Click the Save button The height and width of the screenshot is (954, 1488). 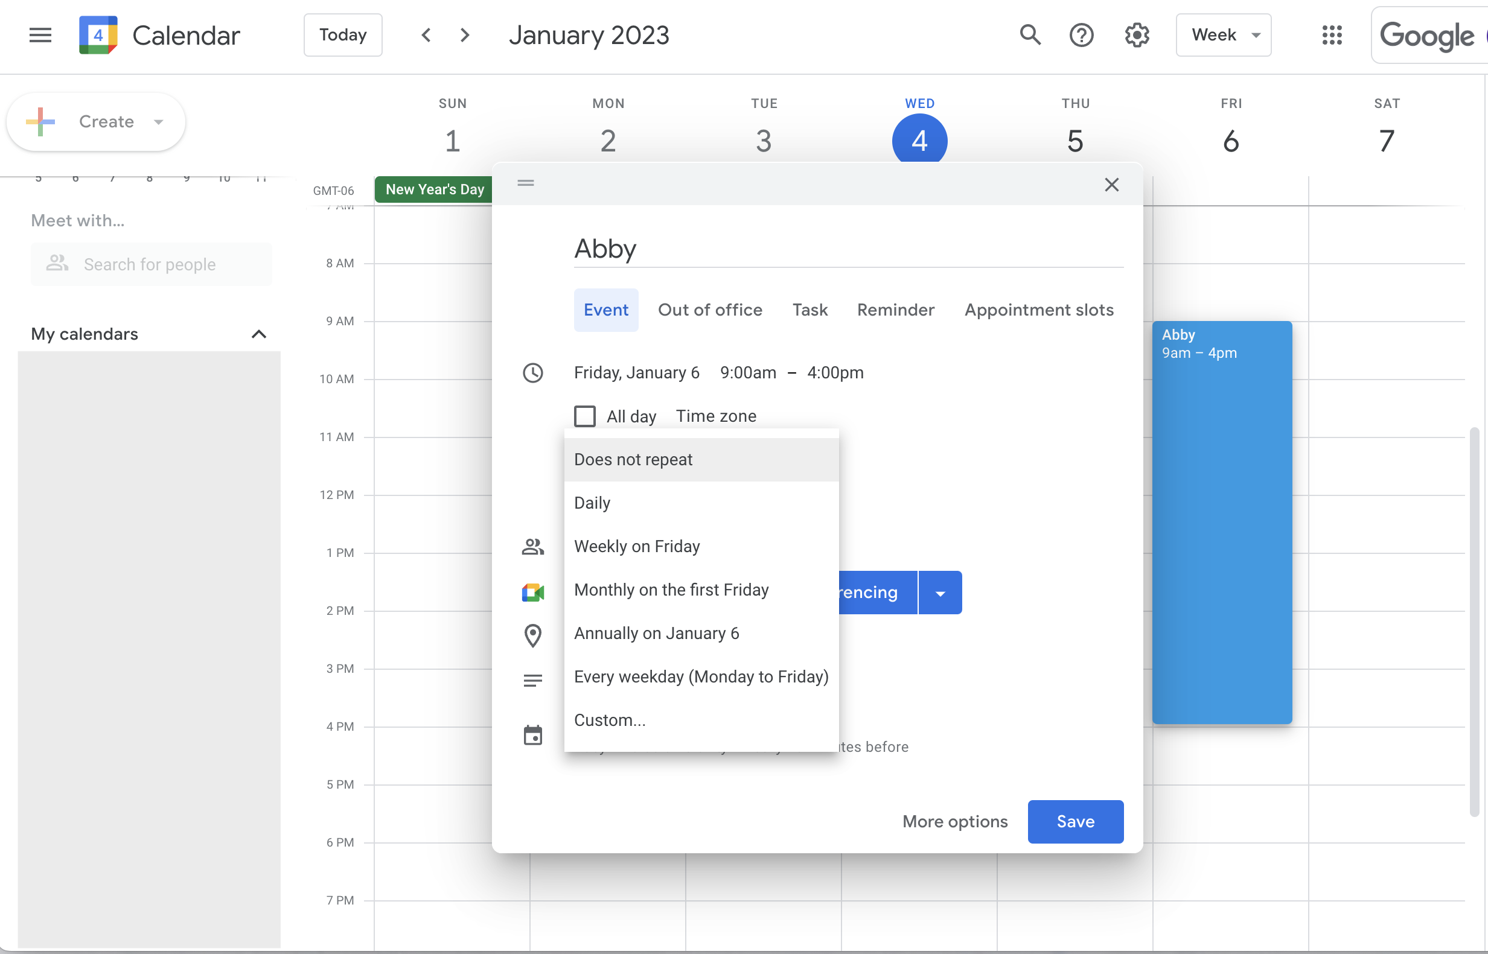[1074, 821]
